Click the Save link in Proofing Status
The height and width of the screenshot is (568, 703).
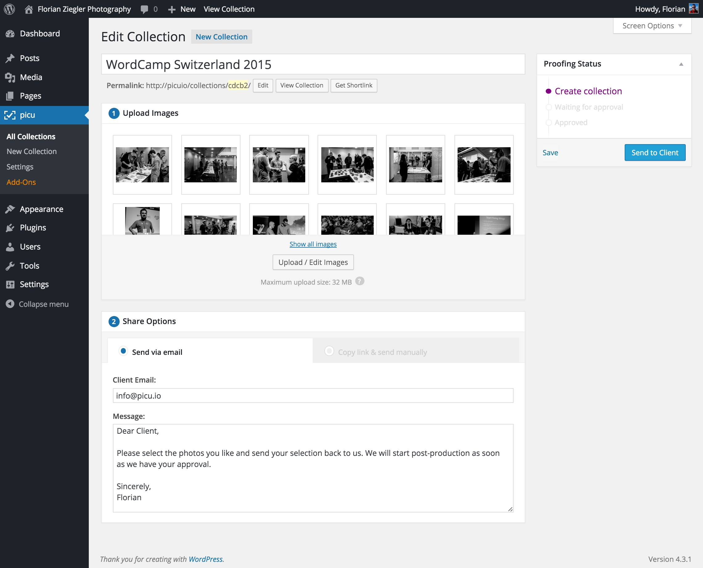[x=550, y=152]
